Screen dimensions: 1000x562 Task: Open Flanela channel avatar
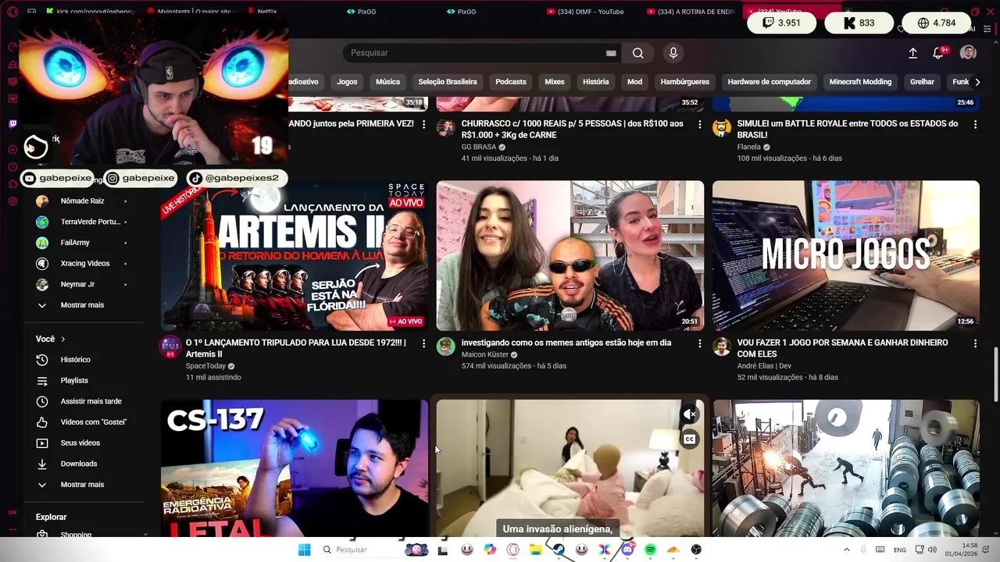[x=722, y=128]
